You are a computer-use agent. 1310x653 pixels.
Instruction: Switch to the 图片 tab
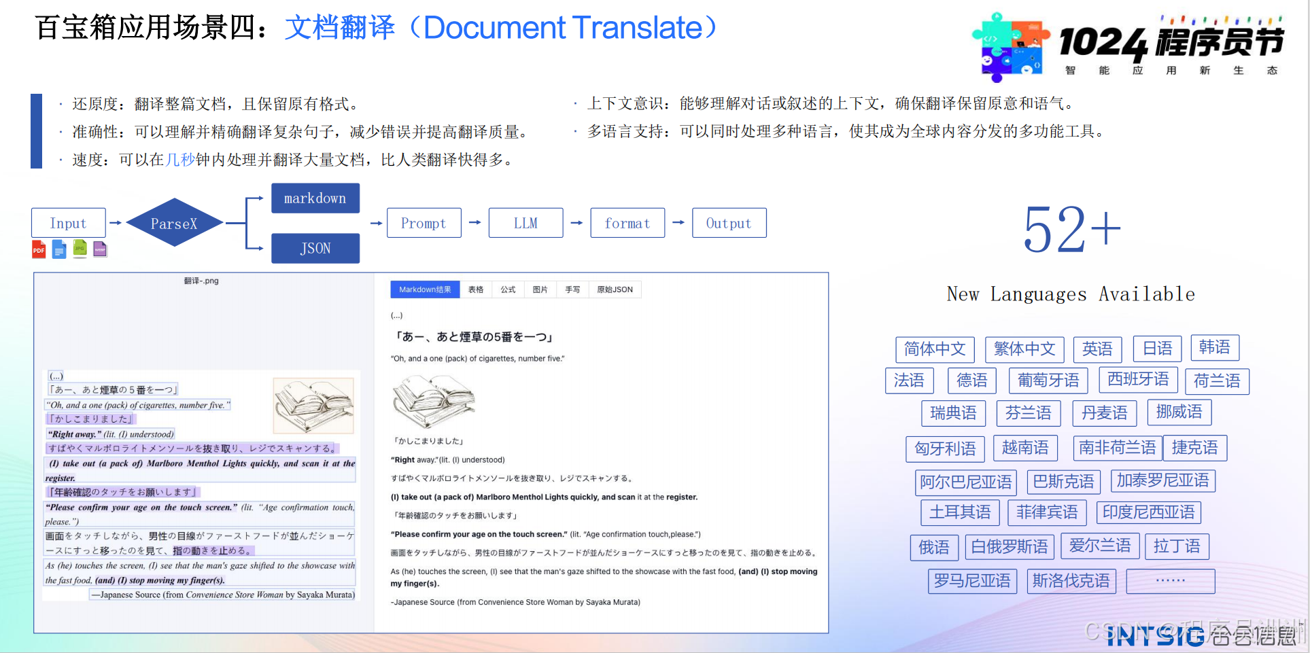[x=540, y=289]
